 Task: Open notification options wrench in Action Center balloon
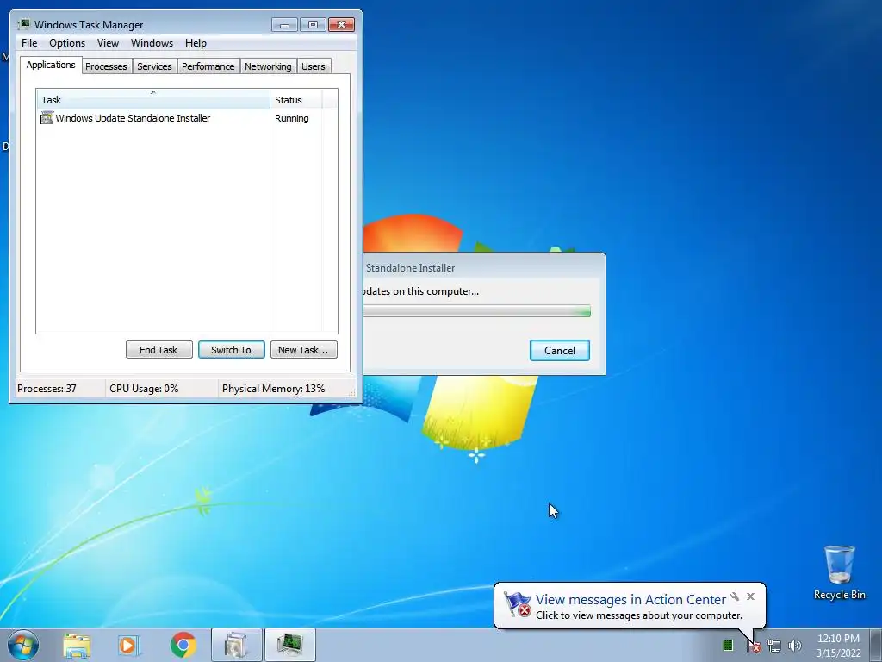[735, 596]
